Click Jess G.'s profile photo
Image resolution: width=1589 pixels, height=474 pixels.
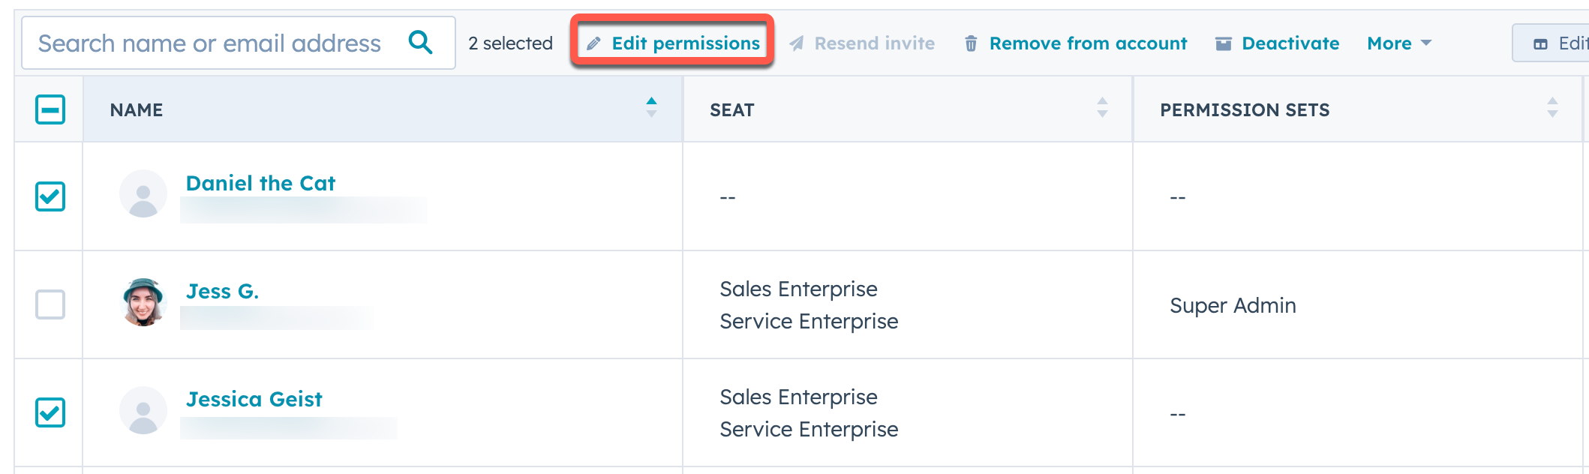point(143,302)
